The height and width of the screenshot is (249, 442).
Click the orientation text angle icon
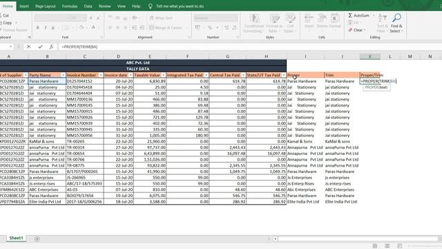pyautogui.click(x=135, y=18)
